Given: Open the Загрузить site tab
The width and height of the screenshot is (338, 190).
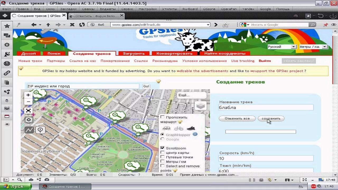Looking at the screenshot, I should click(x=134, y=53).
